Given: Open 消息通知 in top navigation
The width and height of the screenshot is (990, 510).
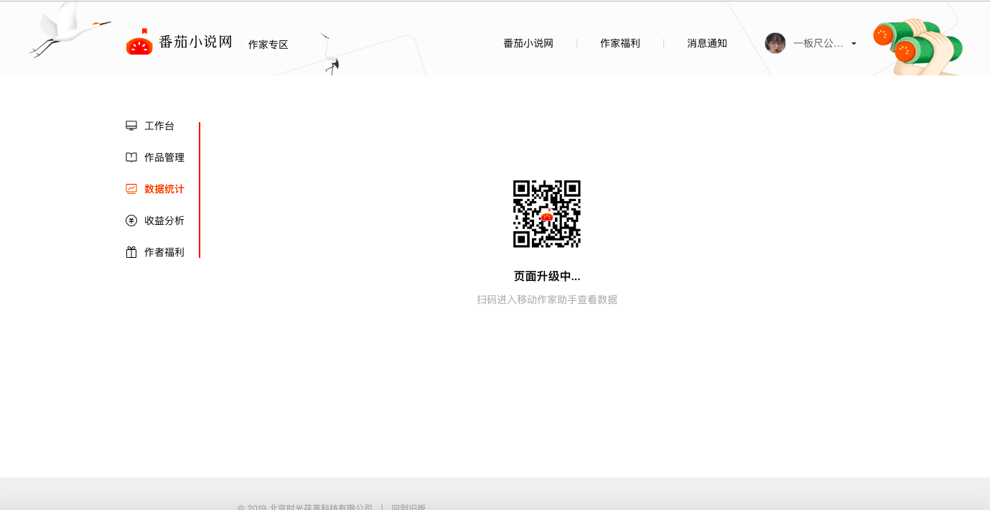Looking at the screenshot, I should (x=707, y=43).
